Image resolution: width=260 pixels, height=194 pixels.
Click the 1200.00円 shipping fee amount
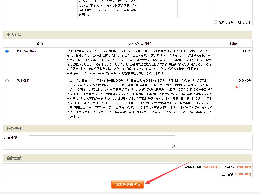(244, 167)
